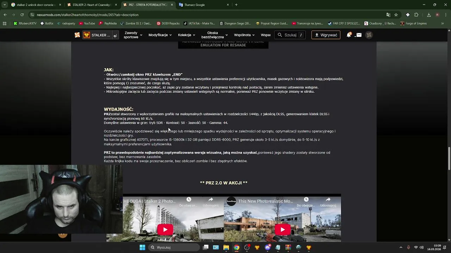
Task: Play THE DUGA Stalker 2 video
Action: [x=165, y=229]
